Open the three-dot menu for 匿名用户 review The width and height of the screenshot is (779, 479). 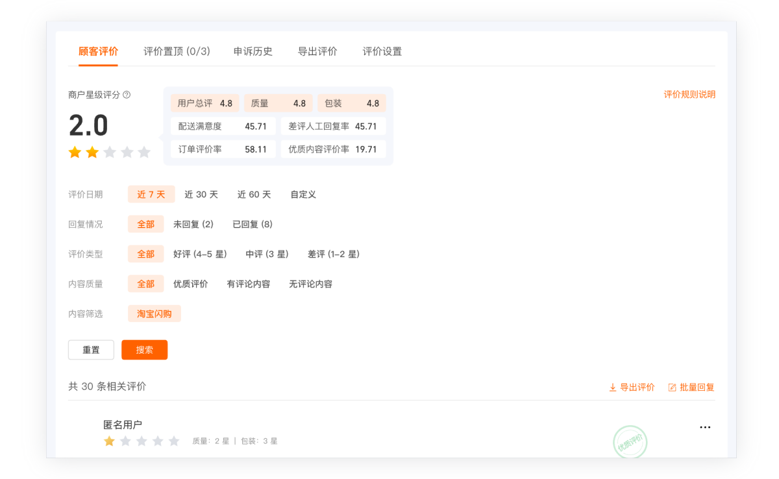click(705, 427)
